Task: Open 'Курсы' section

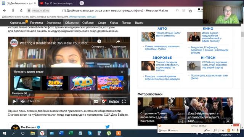Action: coord(114,23)
